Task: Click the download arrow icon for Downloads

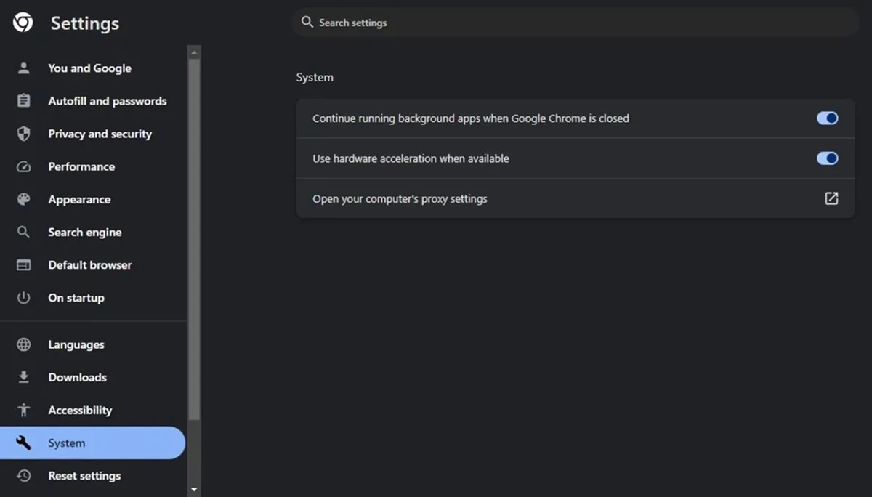Action: pos(24,378)
